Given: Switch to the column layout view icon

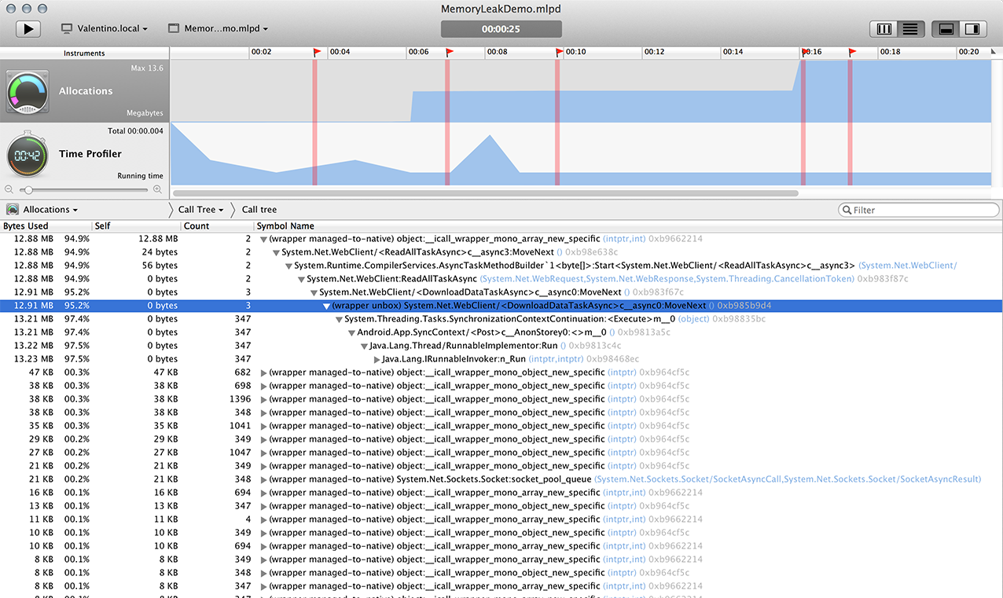Looking at the screenshot, I should click(x=884, y=29).
